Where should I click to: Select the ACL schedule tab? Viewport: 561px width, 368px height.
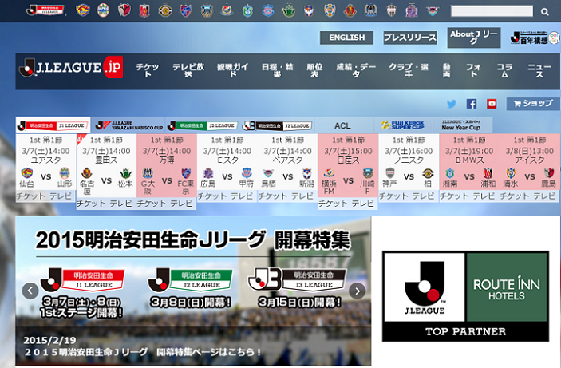pyautogui.click(x=342, y=125)
